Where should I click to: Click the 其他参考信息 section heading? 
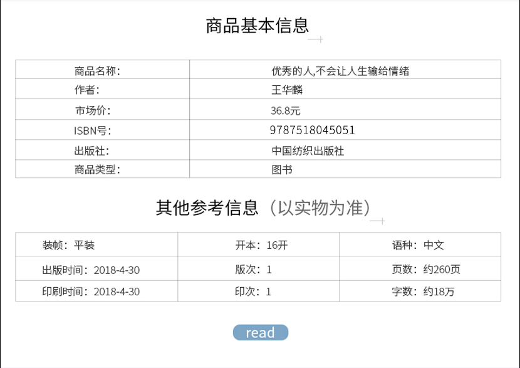point(207,208)
